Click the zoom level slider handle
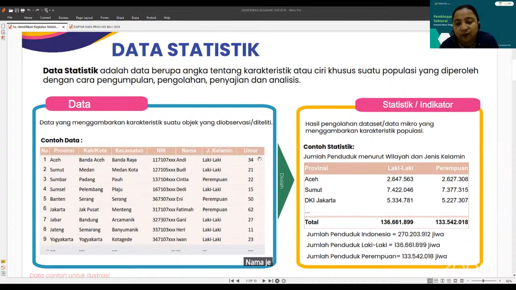 point(483,281)
